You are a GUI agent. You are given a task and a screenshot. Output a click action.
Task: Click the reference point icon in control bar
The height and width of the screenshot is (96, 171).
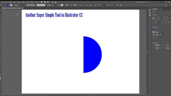[x=75, y=5]
